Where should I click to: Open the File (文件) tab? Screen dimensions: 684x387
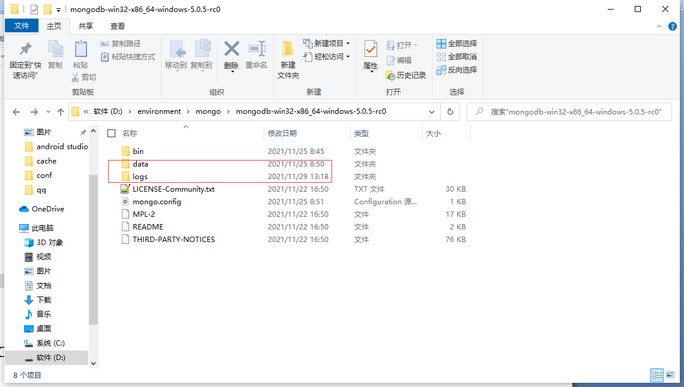22,26
